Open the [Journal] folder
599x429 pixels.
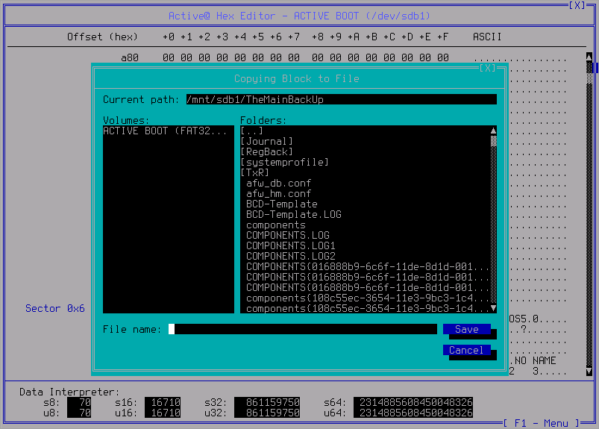tap(266, 141)
